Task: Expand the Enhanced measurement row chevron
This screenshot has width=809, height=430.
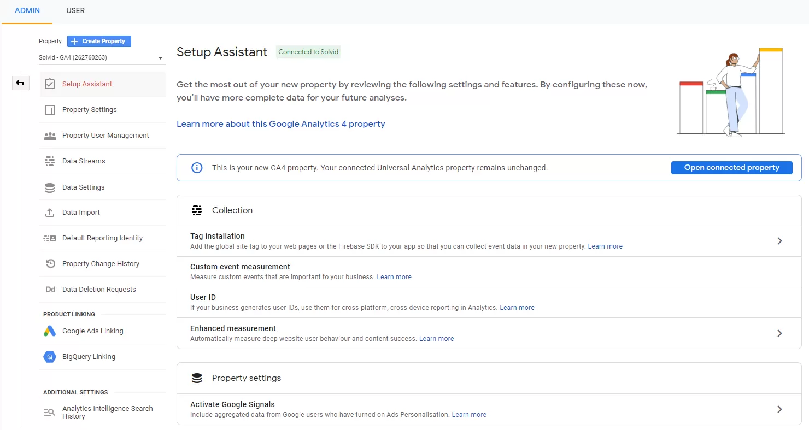Action: click(x=780, y=333)
